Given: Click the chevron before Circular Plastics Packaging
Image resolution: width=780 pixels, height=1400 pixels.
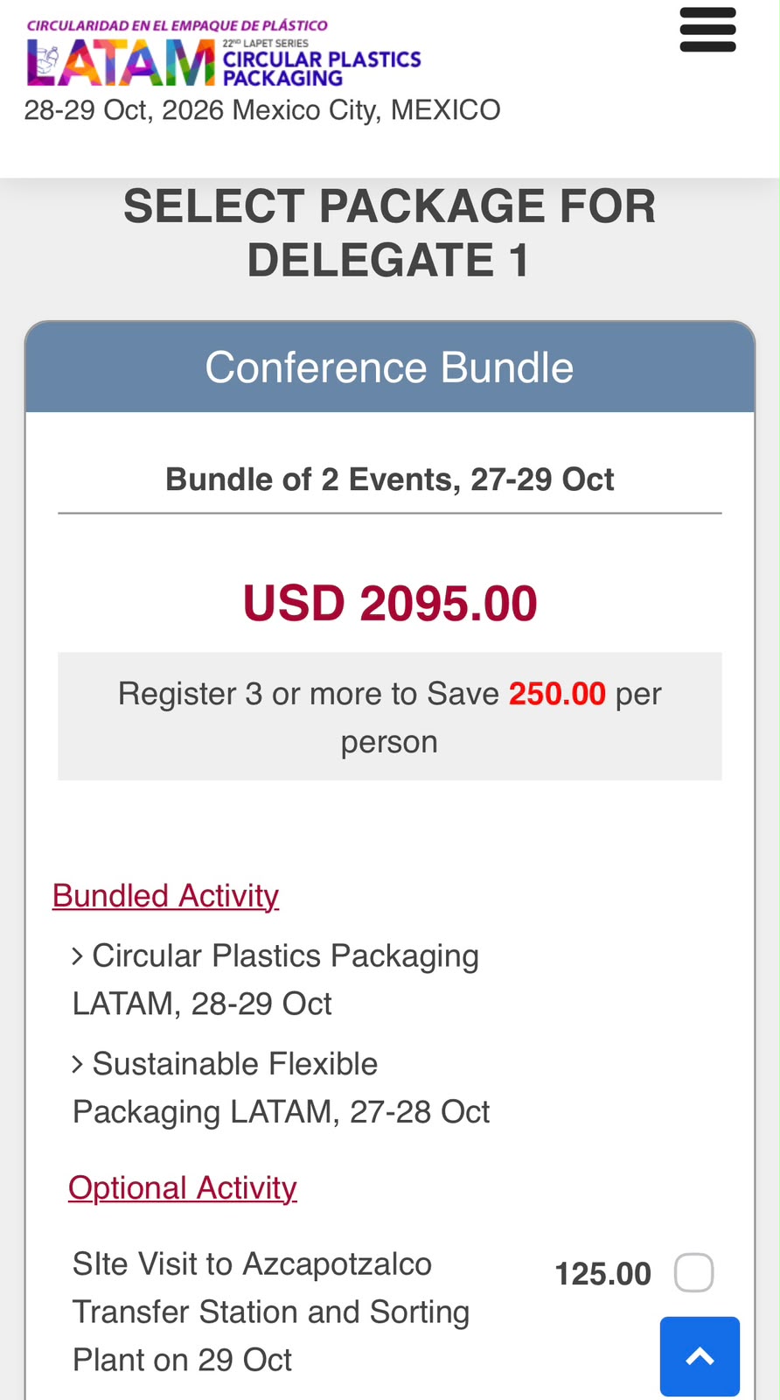Looking at the screenshot, I should [x=78, y=956].
